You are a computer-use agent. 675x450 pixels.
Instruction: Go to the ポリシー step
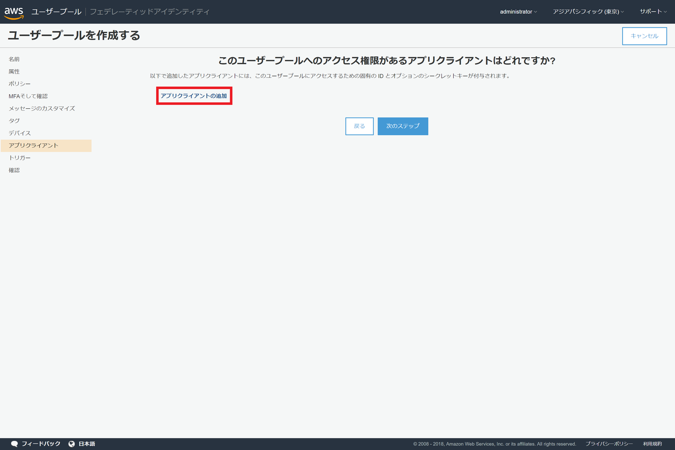click(x=20, y=84)
